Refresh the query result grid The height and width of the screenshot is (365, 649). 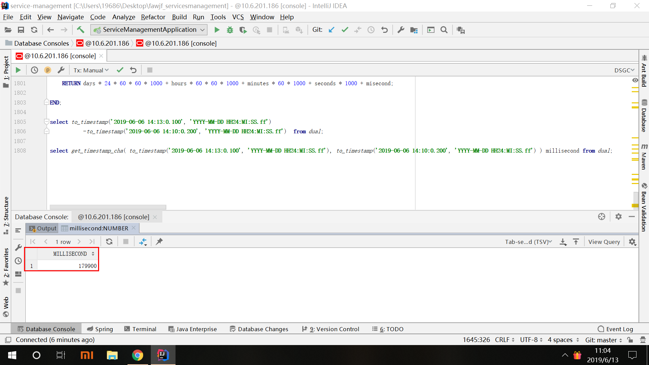coord(109,242)
